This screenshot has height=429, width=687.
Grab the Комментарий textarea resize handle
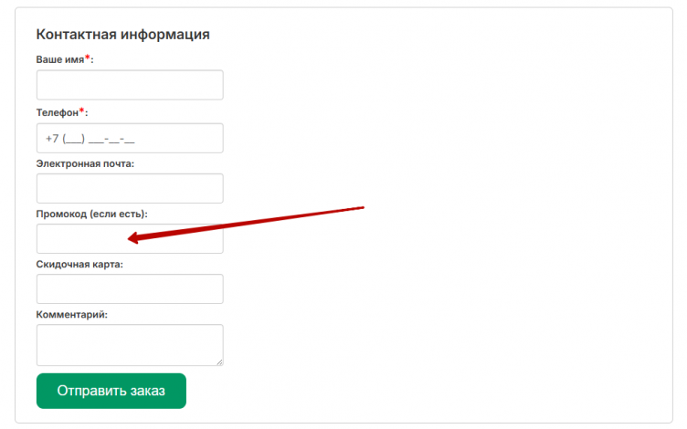tap(219, 361)
